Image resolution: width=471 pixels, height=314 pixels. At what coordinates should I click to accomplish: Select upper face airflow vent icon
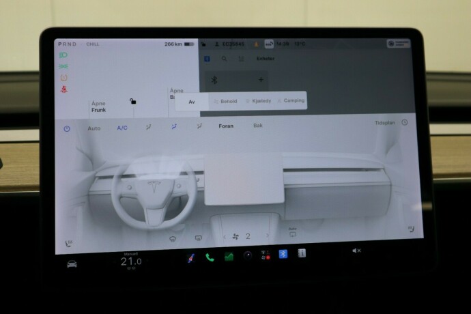click(x=148, y=127)
